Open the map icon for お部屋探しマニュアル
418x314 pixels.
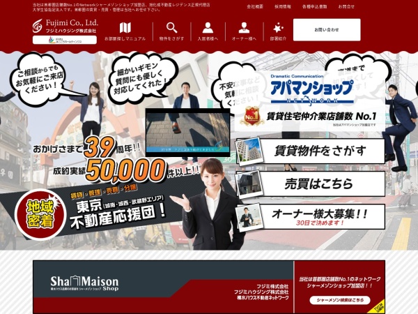(x=125, y=28)
